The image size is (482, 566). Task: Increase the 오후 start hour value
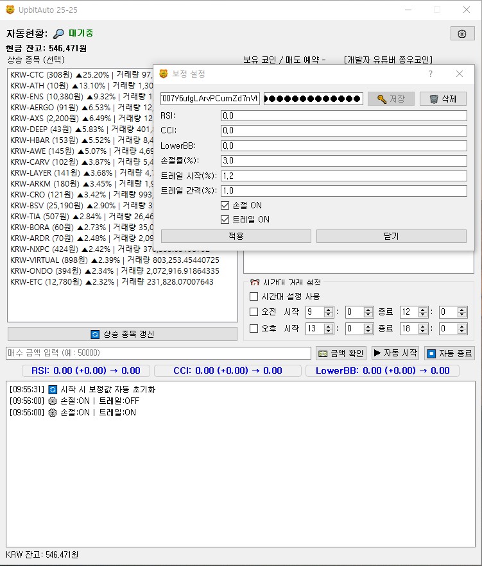pyautogui.click(x=329, y=326)
